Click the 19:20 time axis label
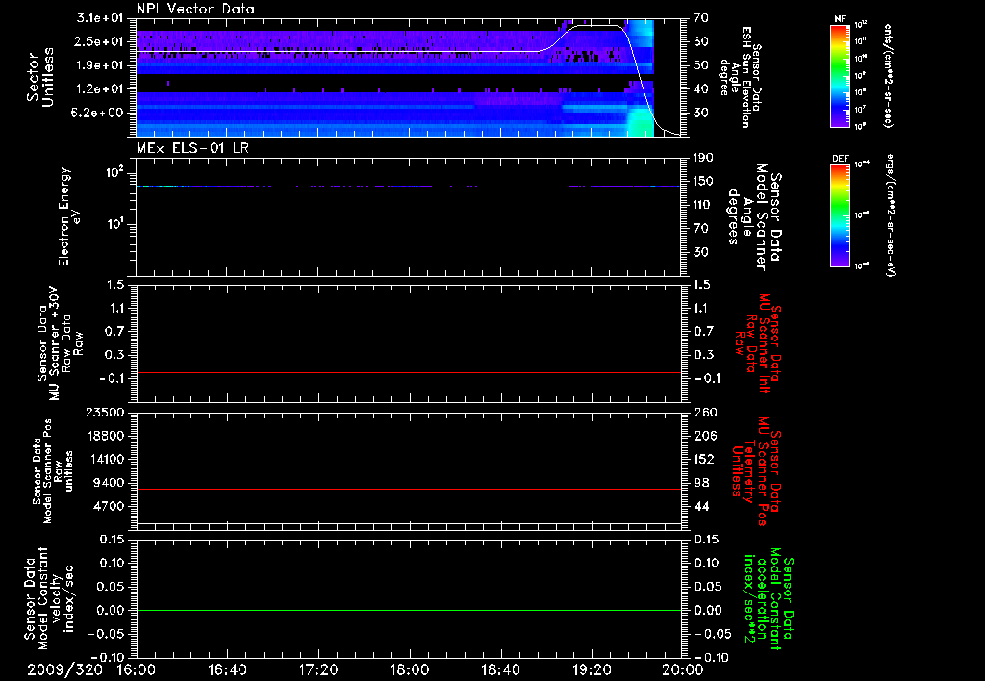 click(592, 669)
